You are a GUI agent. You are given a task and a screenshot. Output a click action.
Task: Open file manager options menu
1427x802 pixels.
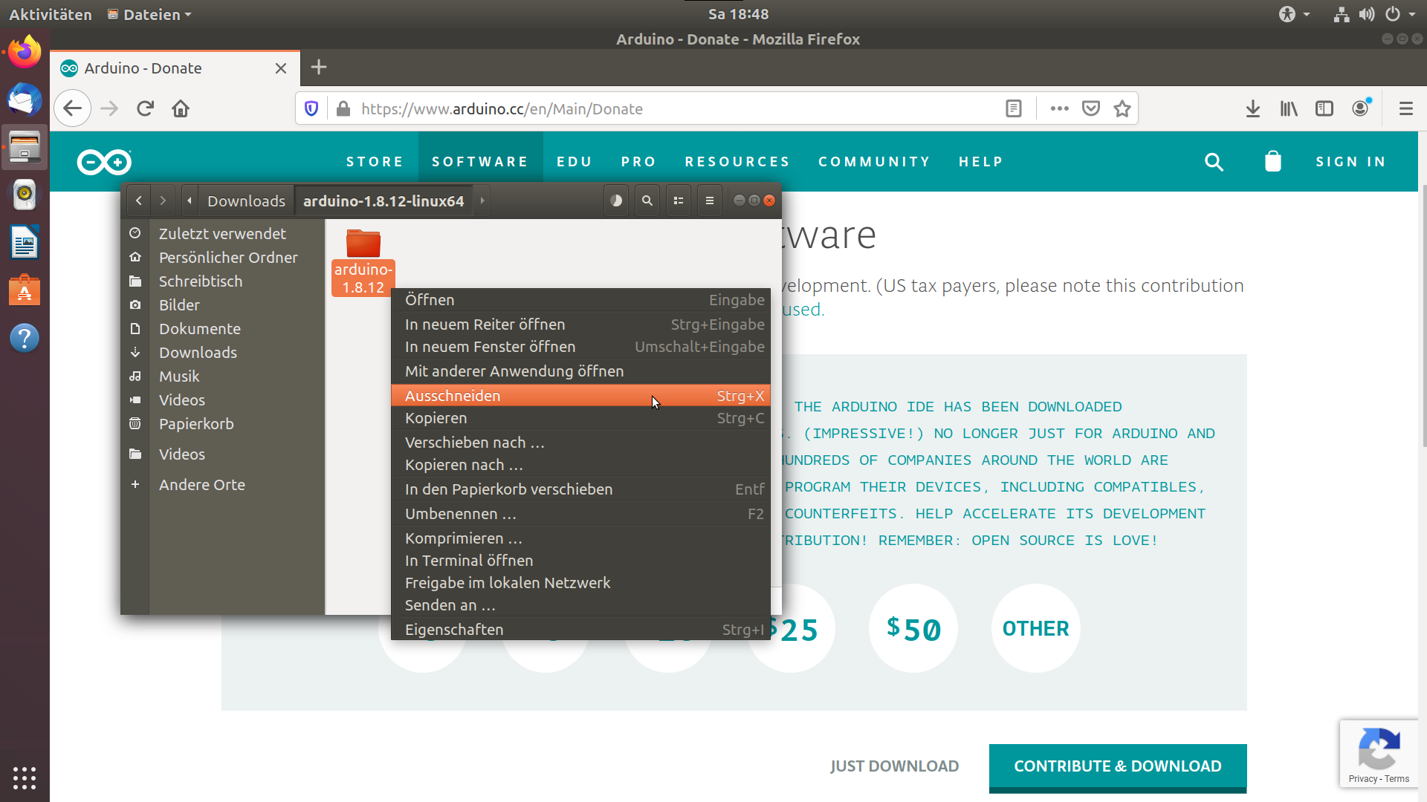click(x=710, y=200)
